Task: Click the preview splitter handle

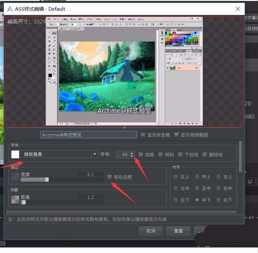Action: click(124, 127)
